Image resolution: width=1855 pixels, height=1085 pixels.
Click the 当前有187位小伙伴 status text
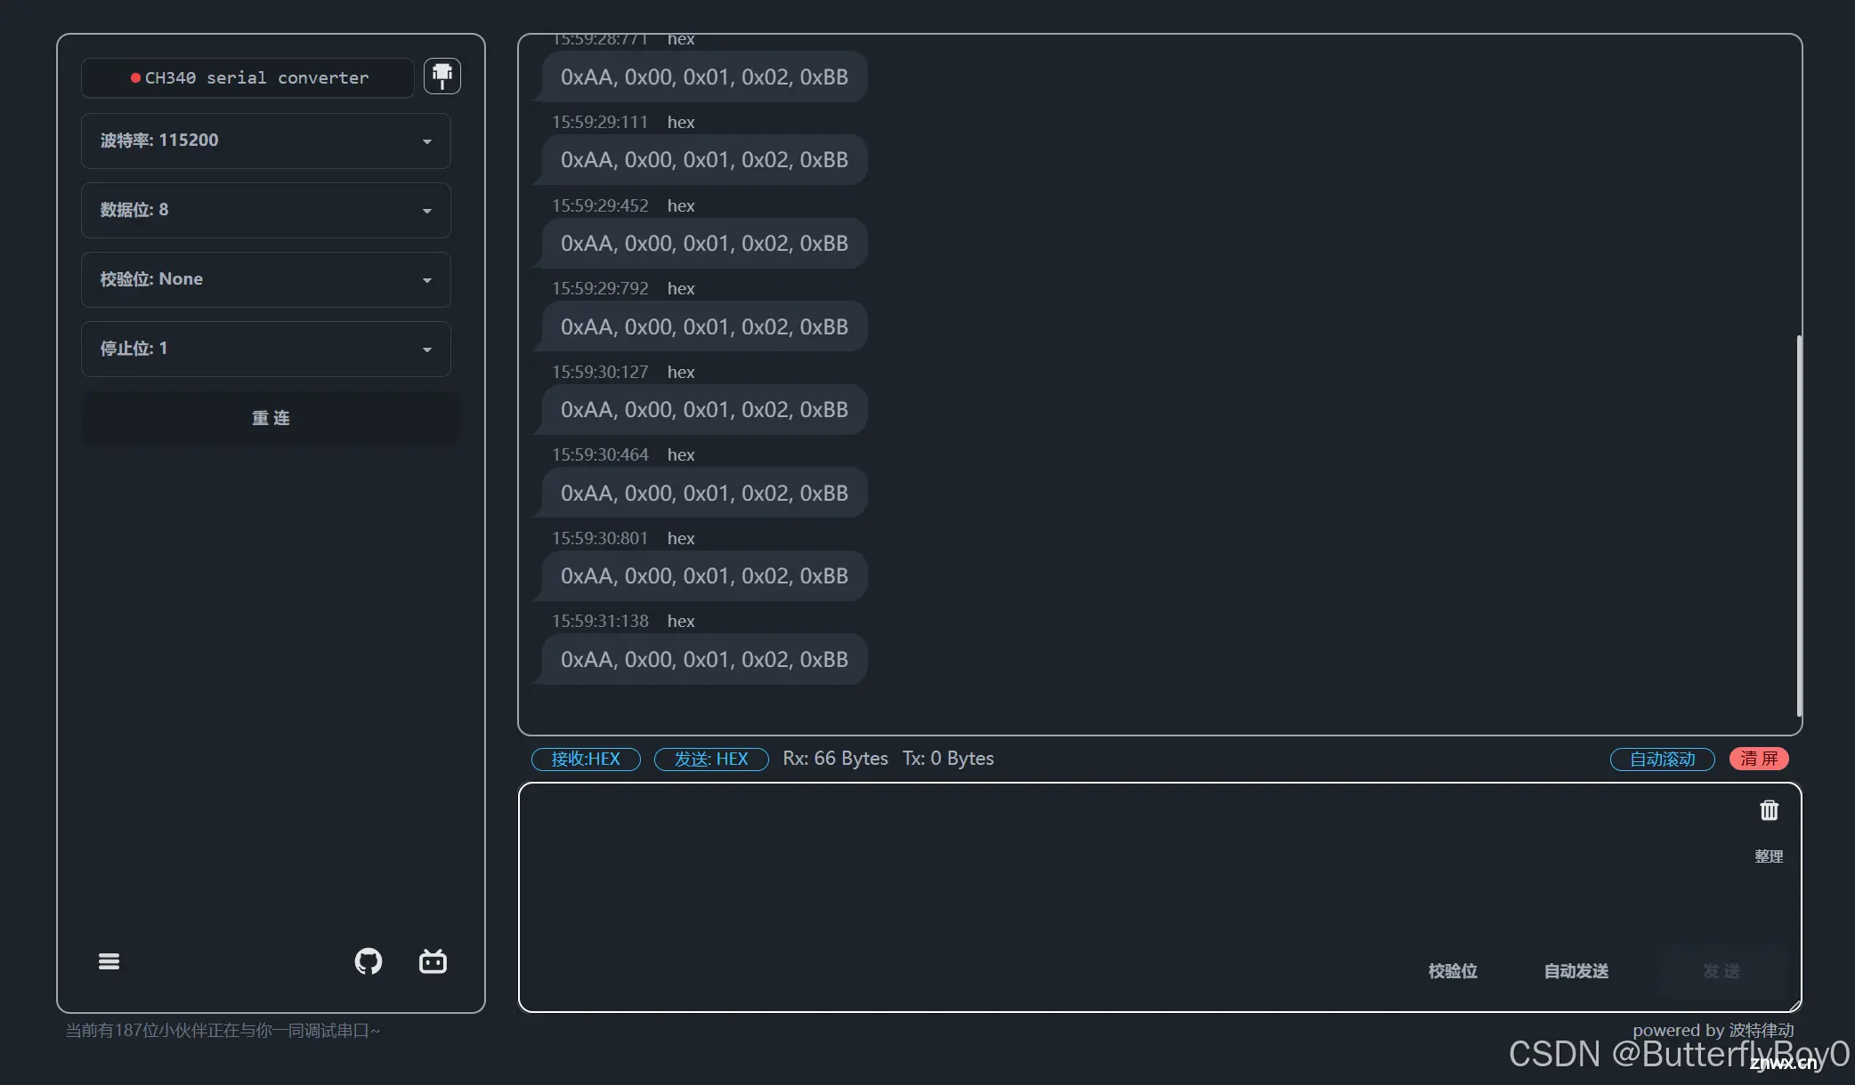click(223, 1031)
